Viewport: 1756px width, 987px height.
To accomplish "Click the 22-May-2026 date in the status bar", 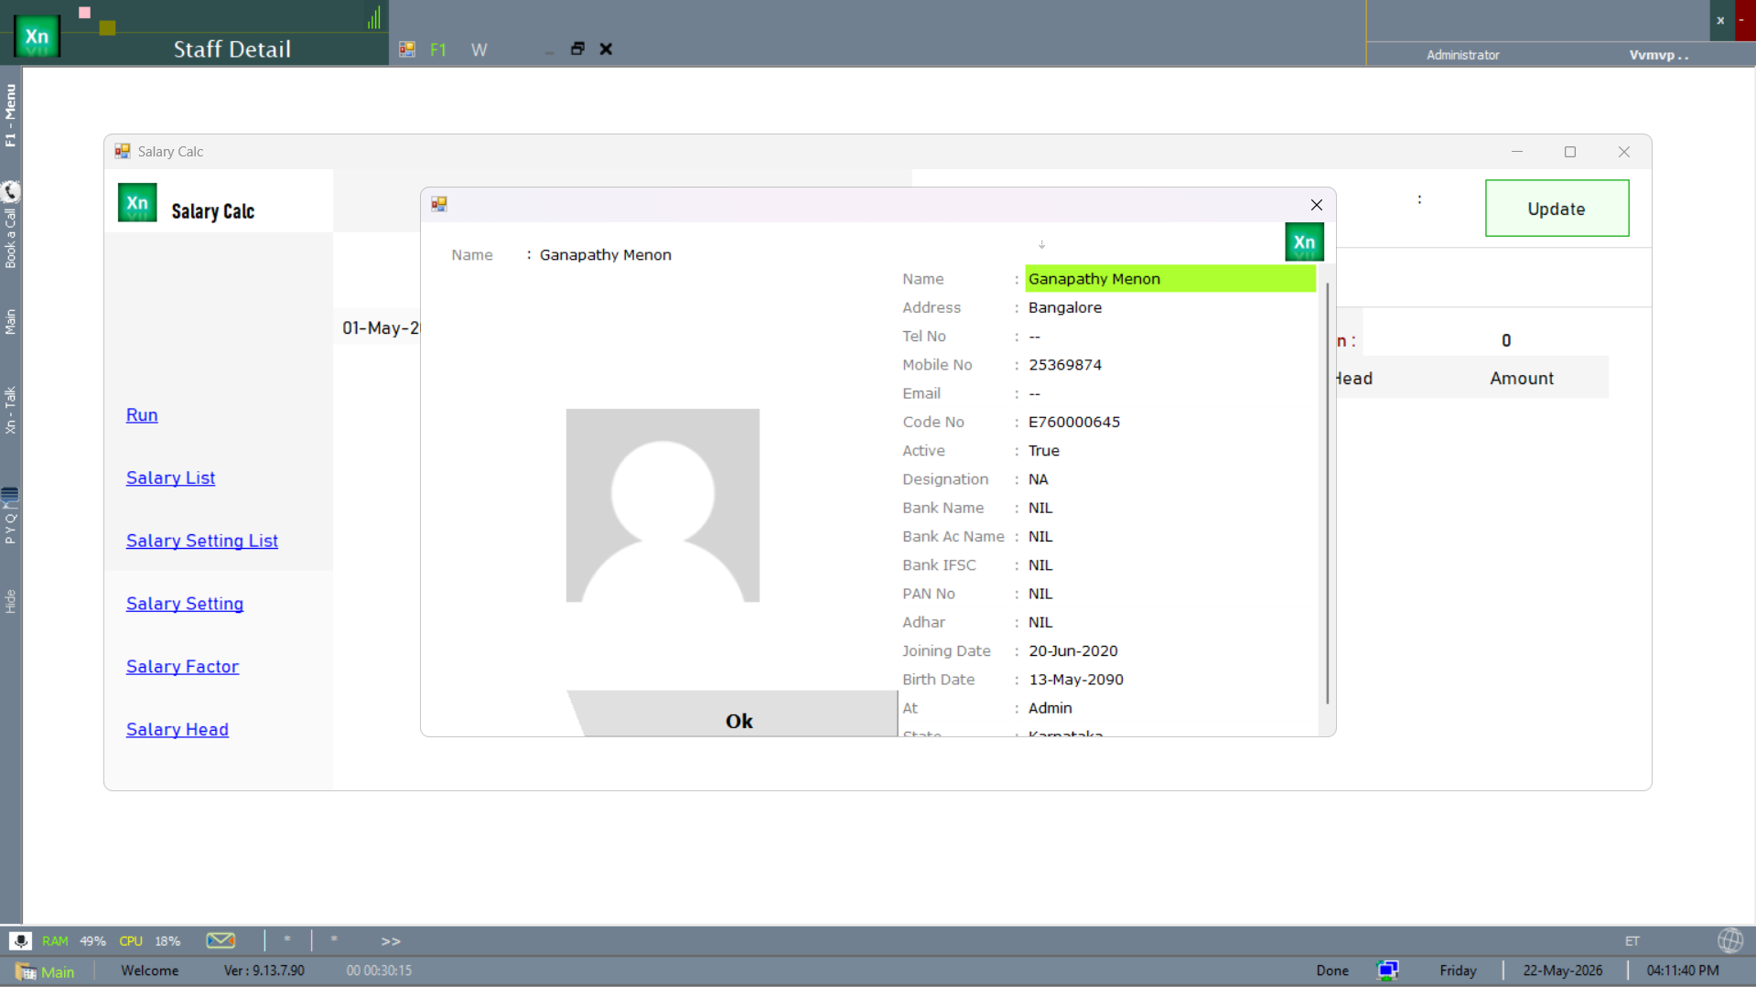I will 1563,971.
